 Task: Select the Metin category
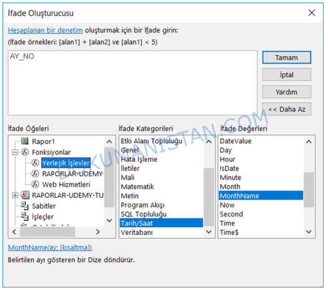tap(129, 195)
